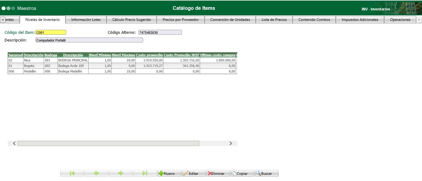Sort by Sucursal column header
The width and height of the screenshot is (422, 181).
point(15,55)
